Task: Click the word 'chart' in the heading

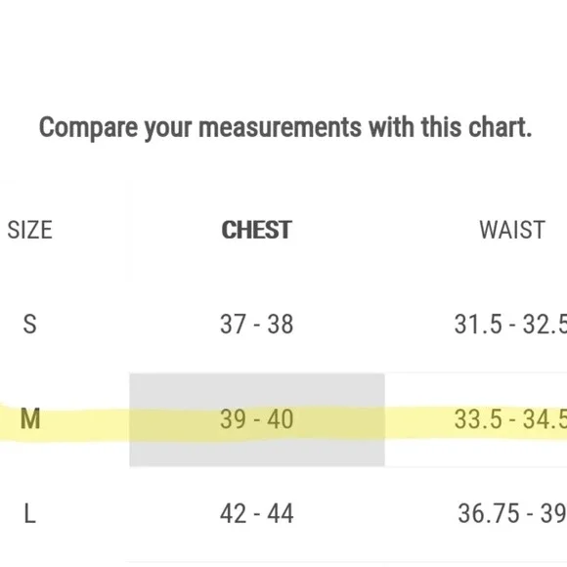Action: [x=497, y=127]
